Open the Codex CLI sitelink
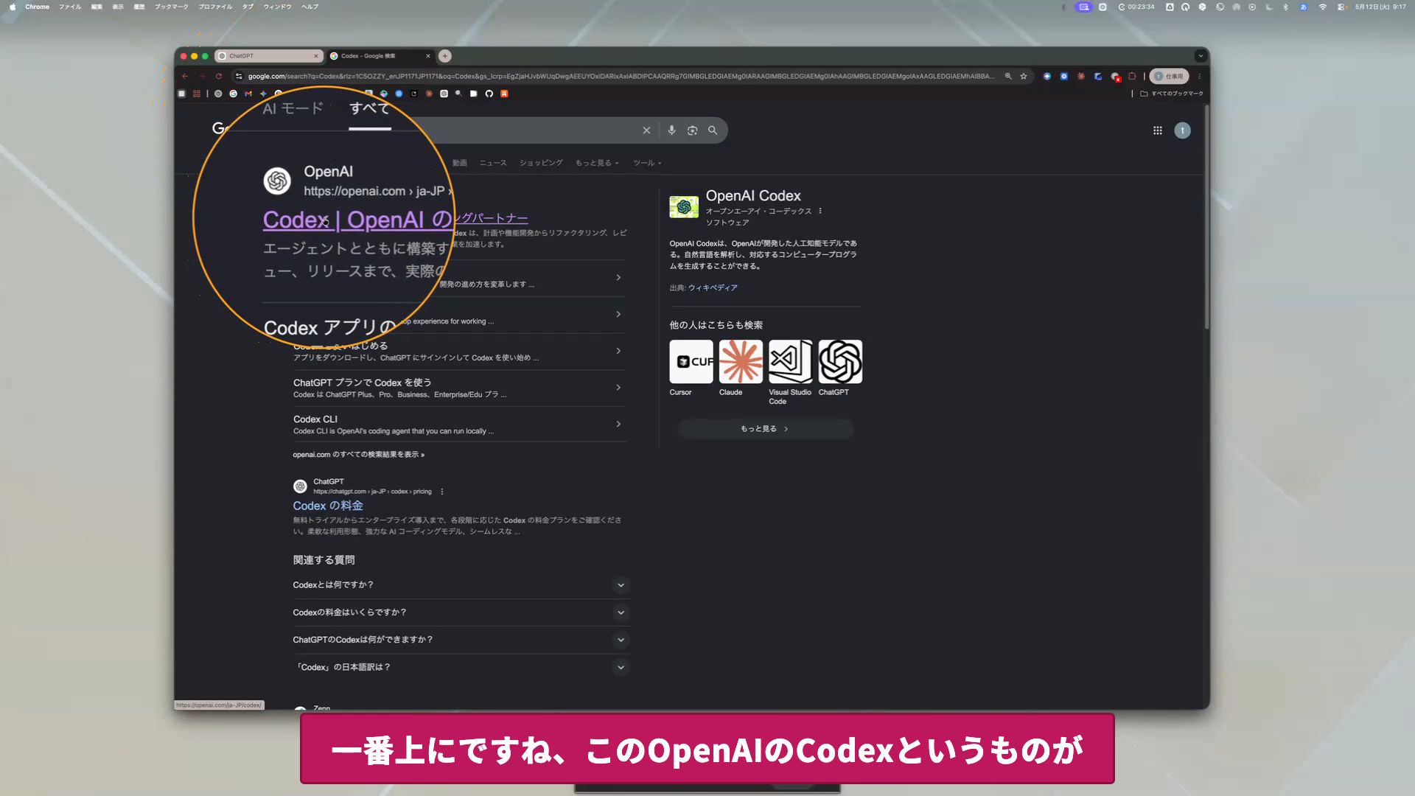Image resolution: width=1415 pixels, height=796 pixels. [x=315, y=419]
